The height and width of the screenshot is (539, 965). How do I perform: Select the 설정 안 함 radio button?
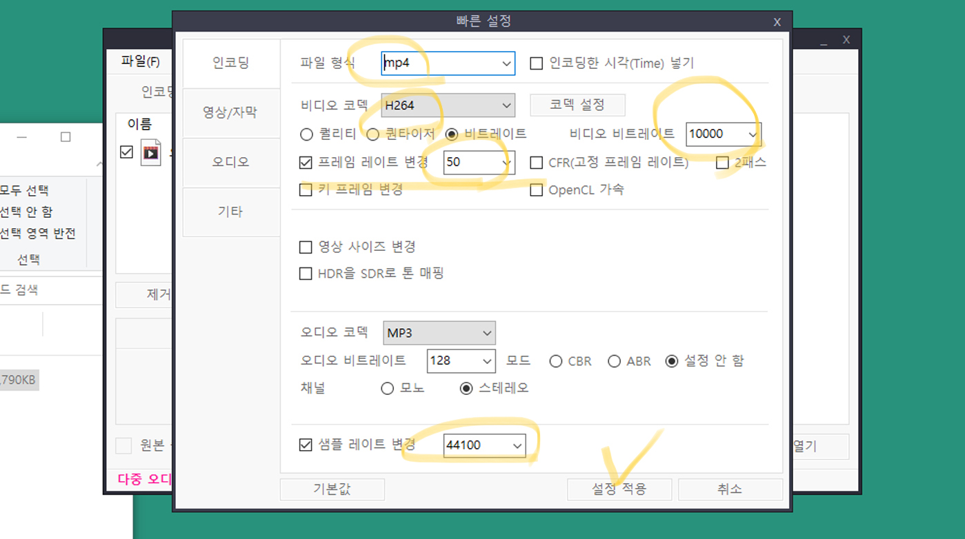point(672,361)
